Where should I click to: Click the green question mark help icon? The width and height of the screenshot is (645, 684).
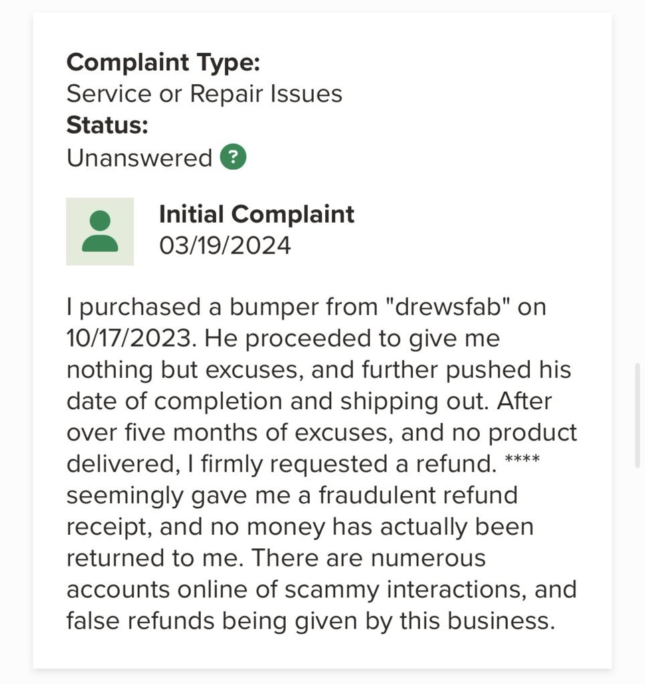tap(233, 156)
